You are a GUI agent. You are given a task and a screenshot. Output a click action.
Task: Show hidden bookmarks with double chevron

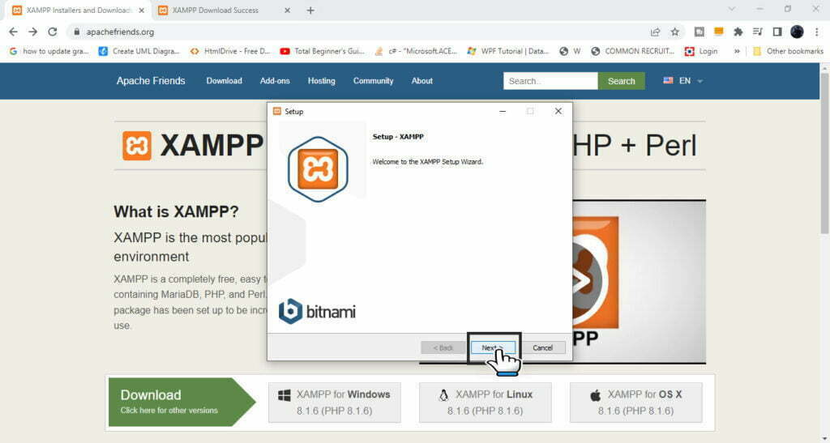[x=736, y=51]
